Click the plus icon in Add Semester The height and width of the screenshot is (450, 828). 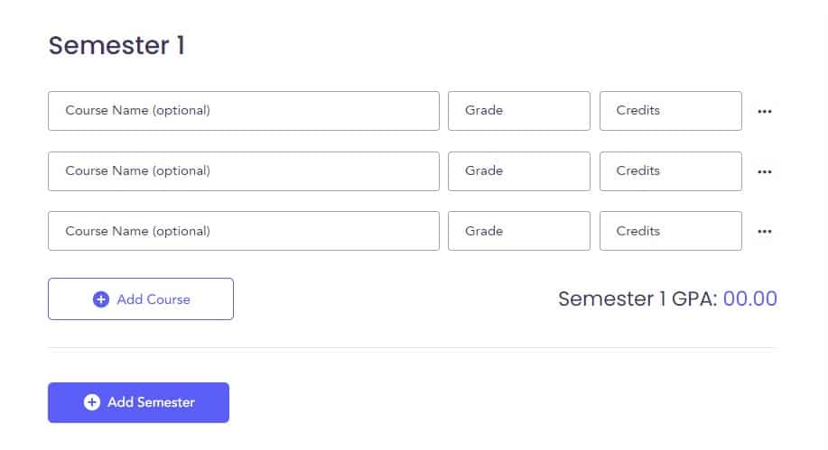(92, 402)
